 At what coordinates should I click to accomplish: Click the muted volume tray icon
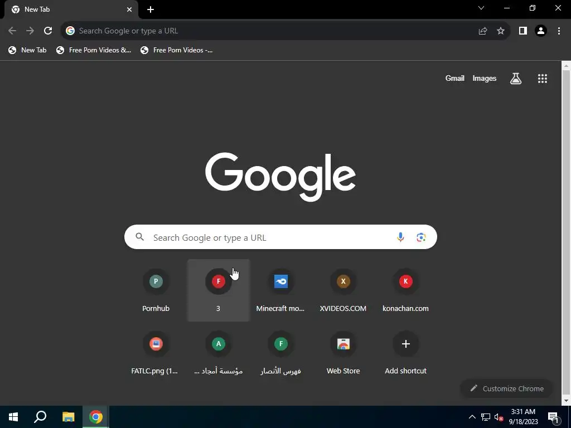(x=499, y=417)
